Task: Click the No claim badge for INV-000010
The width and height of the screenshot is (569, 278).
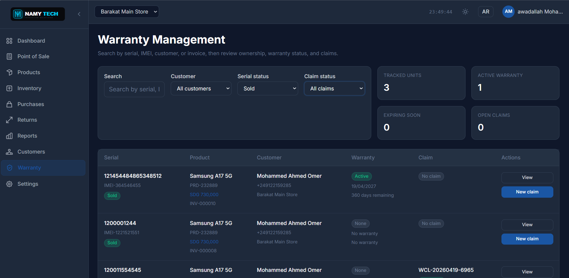Action: (431, 176)
